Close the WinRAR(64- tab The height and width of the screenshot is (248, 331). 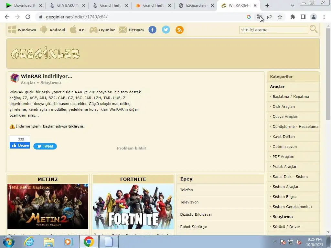(x=255, y=5)
